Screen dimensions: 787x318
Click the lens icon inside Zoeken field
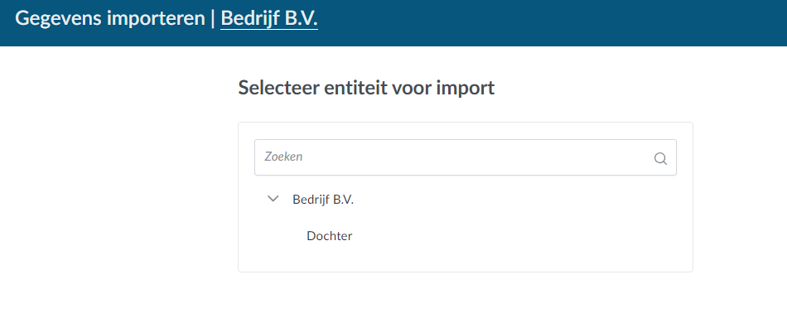[660, 158]
